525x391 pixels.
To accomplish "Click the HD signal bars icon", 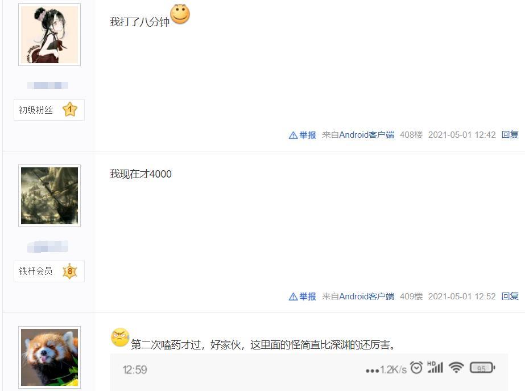I will 435,367.
